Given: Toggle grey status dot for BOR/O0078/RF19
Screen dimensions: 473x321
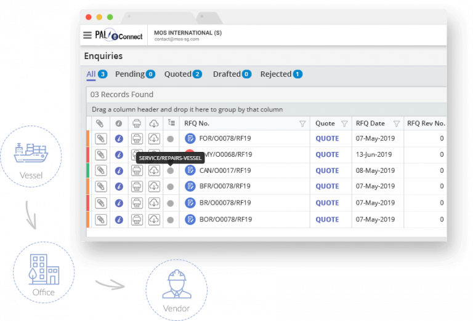Looking at the screenshot, I should click(x=171, y=220).
